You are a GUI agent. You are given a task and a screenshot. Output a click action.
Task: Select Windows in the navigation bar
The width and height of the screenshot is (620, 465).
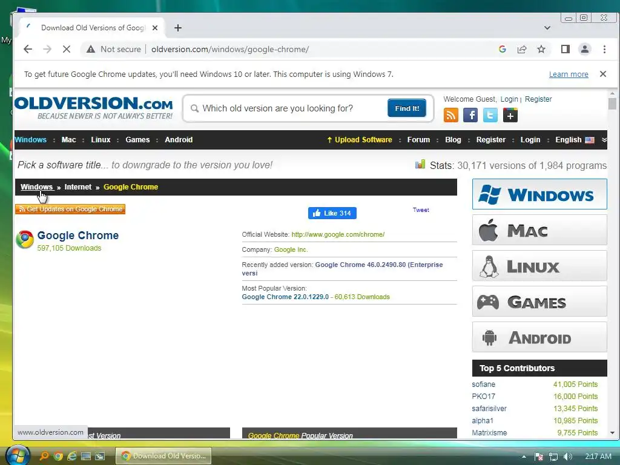[30, 140]
